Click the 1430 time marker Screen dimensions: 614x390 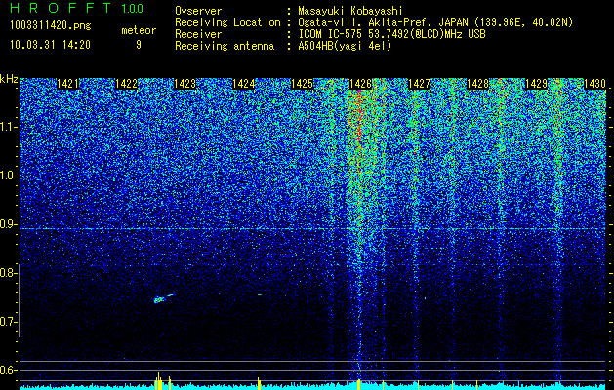(595, 84)
